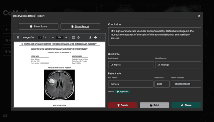The height and width of the screenshot is (122, 214).
Task: Open the PDF viewer sidebar menu icon
Action: coord(18,37)
